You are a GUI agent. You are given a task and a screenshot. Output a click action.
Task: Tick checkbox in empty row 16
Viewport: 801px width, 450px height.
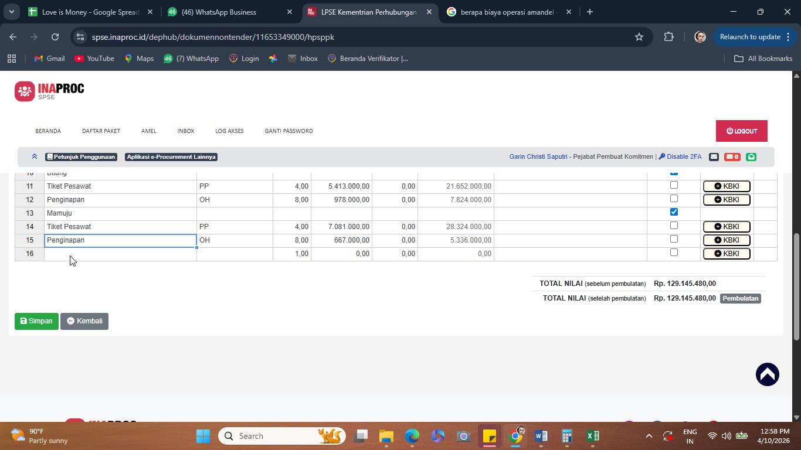[674, 253]
